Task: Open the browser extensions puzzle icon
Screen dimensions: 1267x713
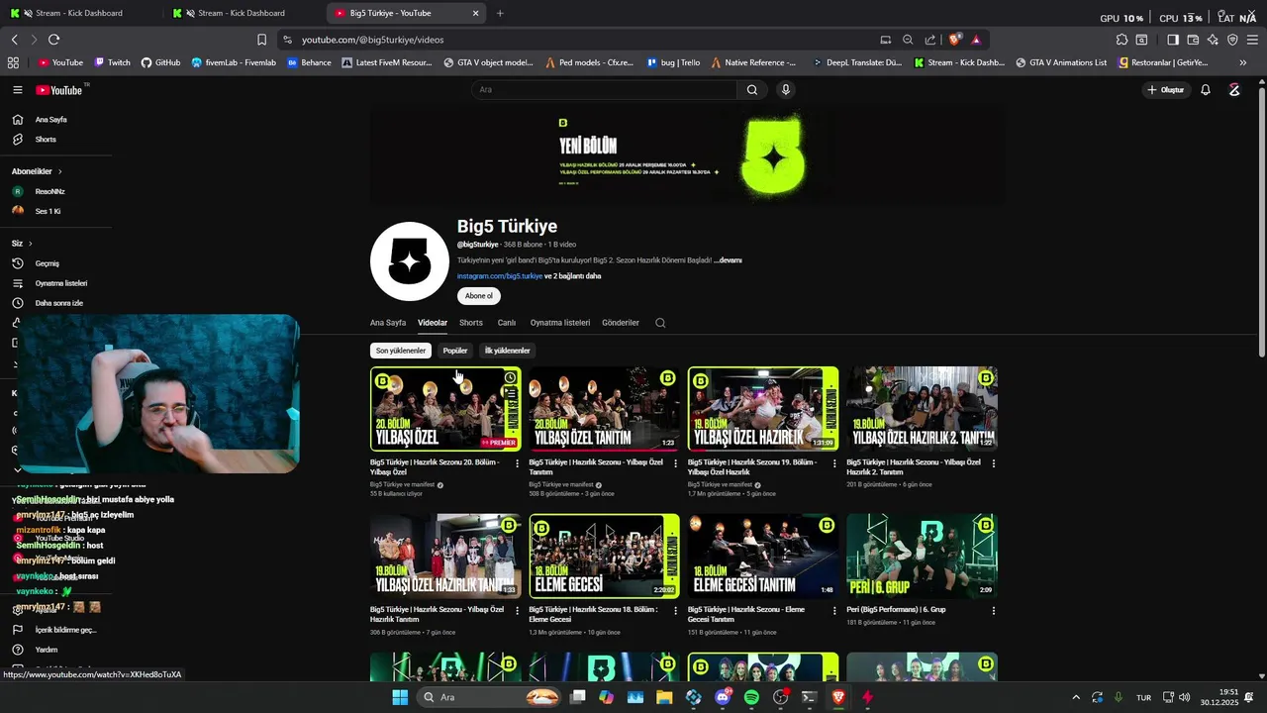Action: 1121,40
